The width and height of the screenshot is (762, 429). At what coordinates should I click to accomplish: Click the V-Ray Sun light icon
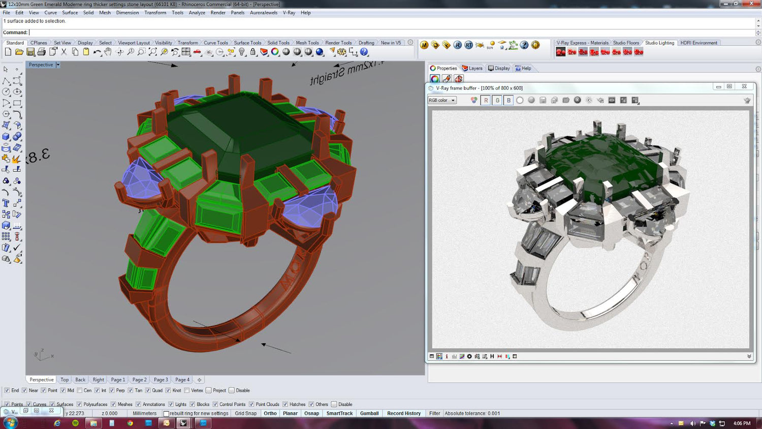[490, 45]
